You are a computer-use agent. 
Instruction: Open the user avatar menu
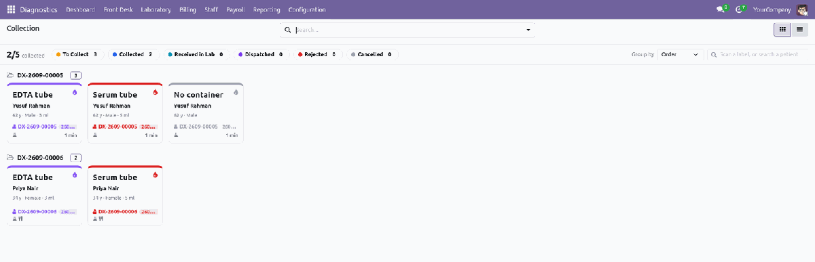click(802, 9)
